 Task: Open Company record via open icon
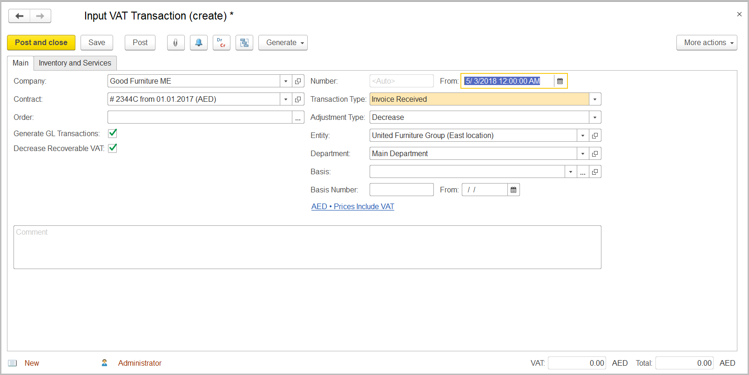(298, 81)
